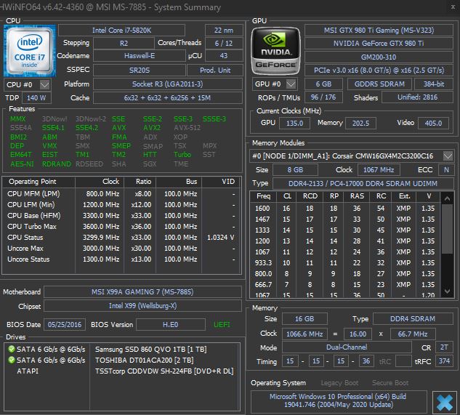The width and height of the screenshot is (460, 415).
Task: Click the memory clock 1066.6 MHz field
Action: [304, 334]
